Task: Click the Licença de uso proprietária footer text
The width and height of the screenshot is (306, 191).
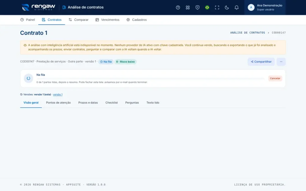Action: 260,184
